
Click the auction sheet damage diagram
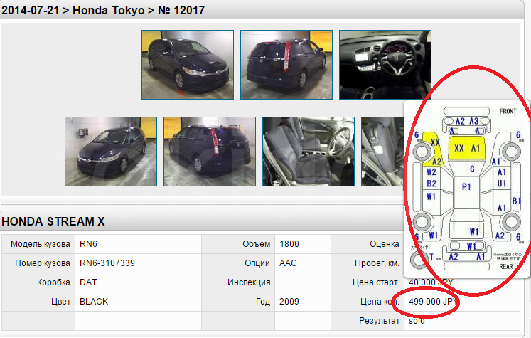(467, 189)
